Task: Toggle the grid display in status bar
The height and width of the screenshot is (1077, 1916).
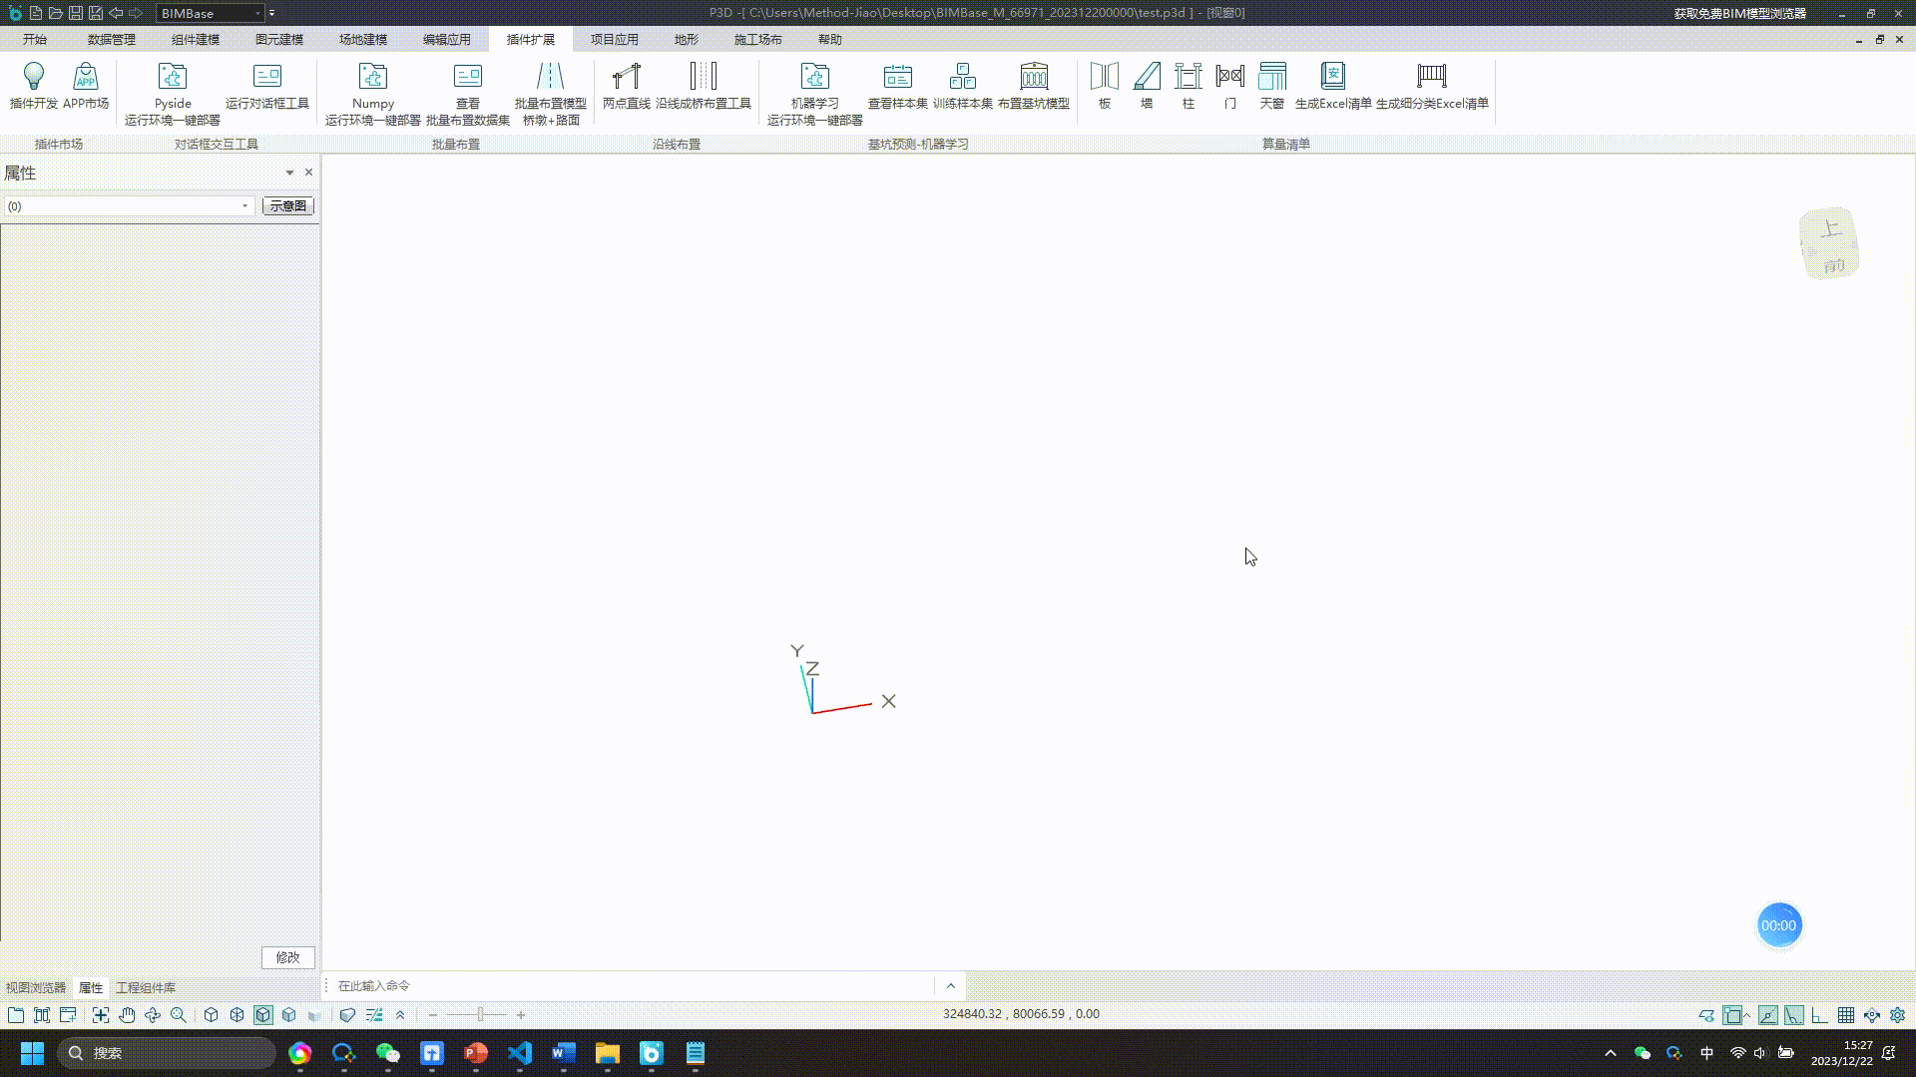Action: 1846,1015
